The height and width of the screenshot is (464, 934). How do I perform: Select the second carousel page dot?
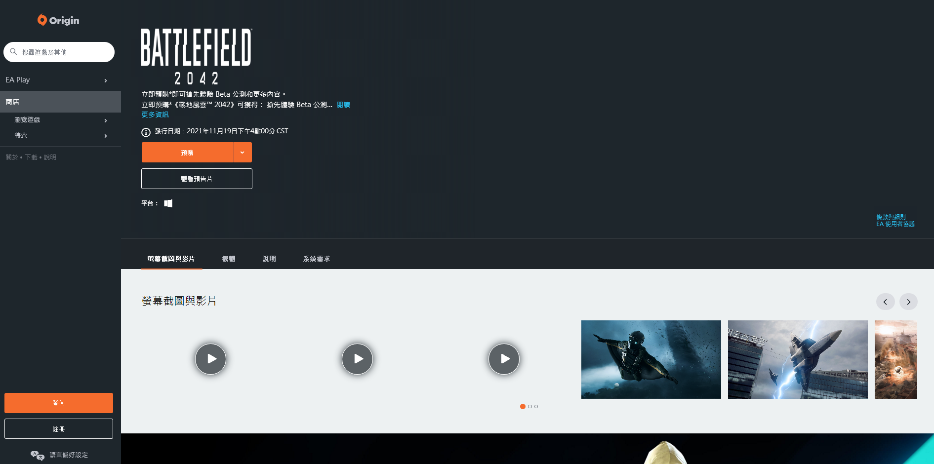point(530,407)
